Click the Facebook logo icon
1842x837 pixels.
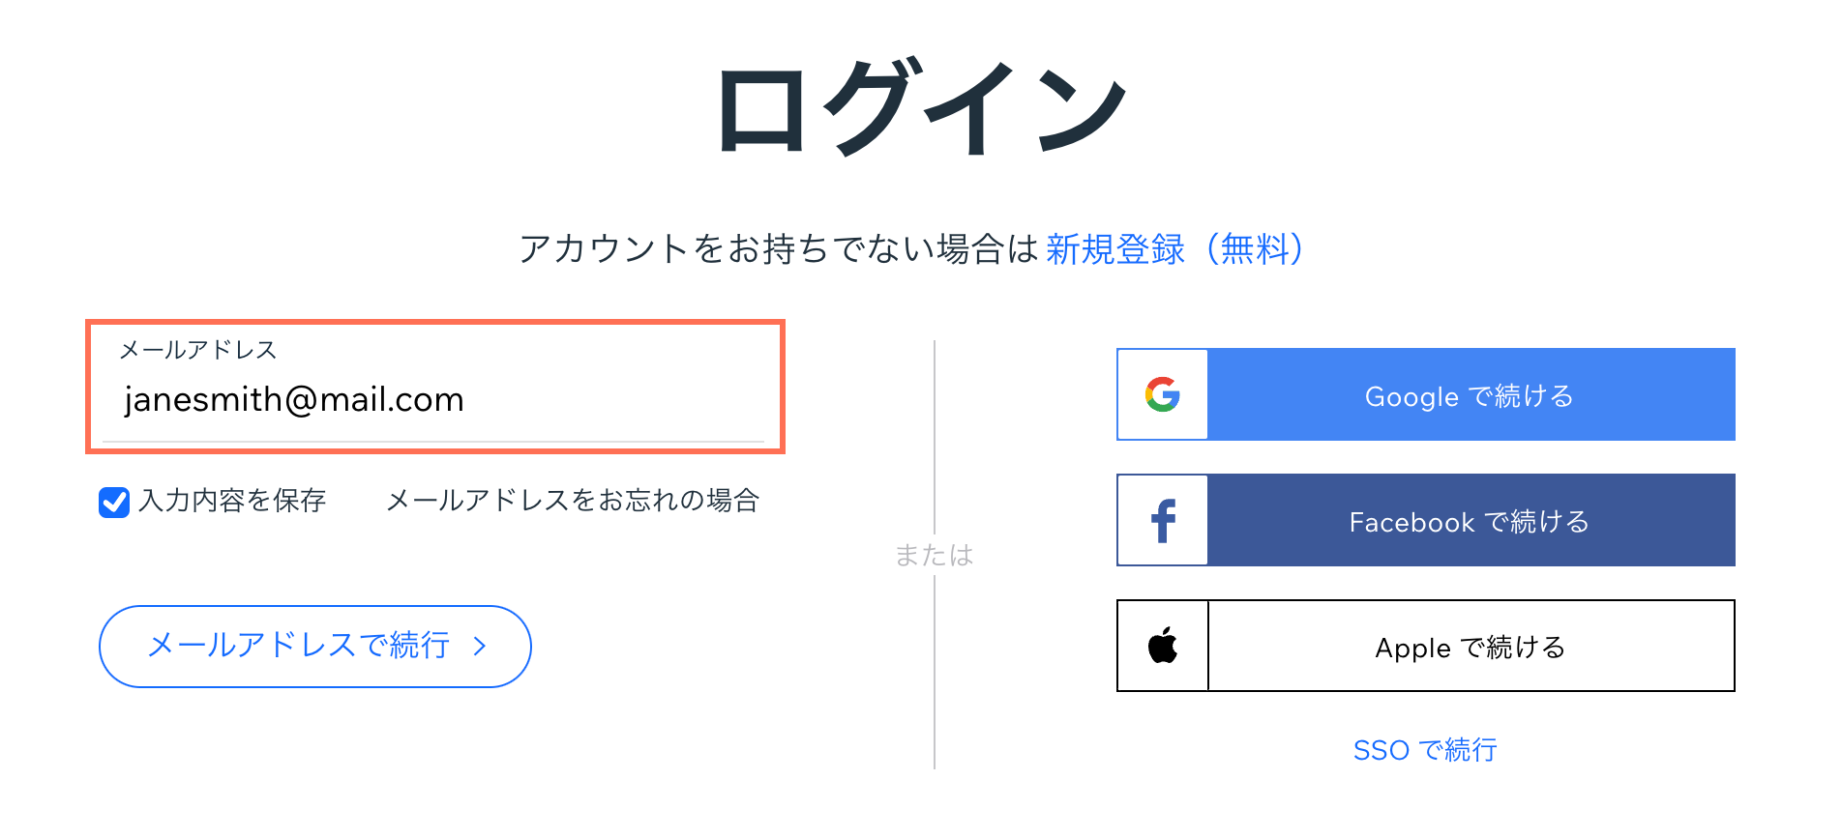click(1163, 521)
